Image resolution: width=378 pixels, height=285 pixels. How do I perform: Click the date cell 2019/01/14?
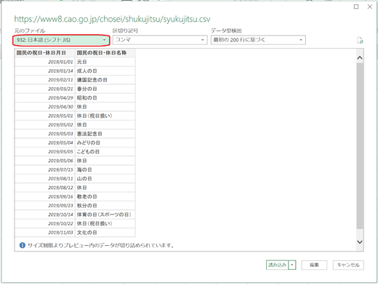point(45,71)
